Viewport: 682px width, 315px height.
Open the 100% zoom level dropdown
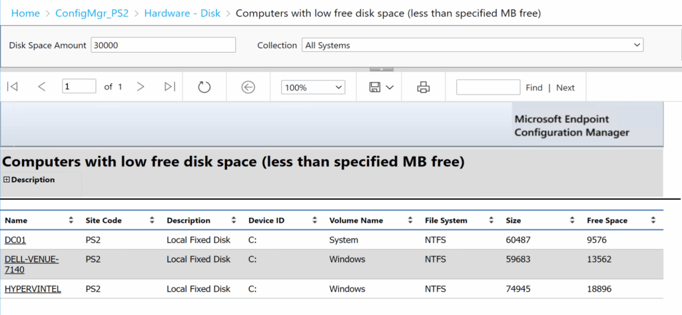pyautogui.click(x=314, y=87)
